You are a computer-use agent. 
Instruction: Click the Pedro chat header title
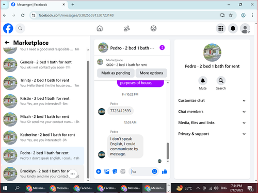click(132, 48)
